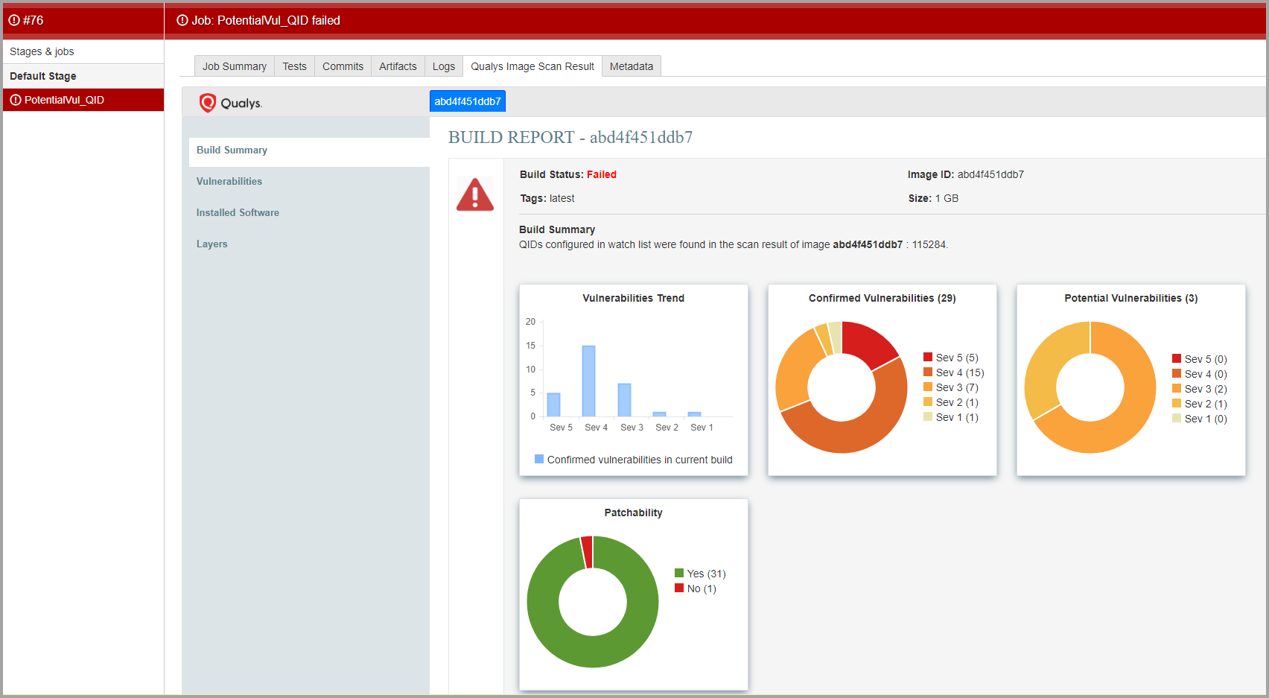Click the Sev 3 bar in Vulnerabilities Trend
This screenshot has width=1269, height=698.
pos(624,400)
